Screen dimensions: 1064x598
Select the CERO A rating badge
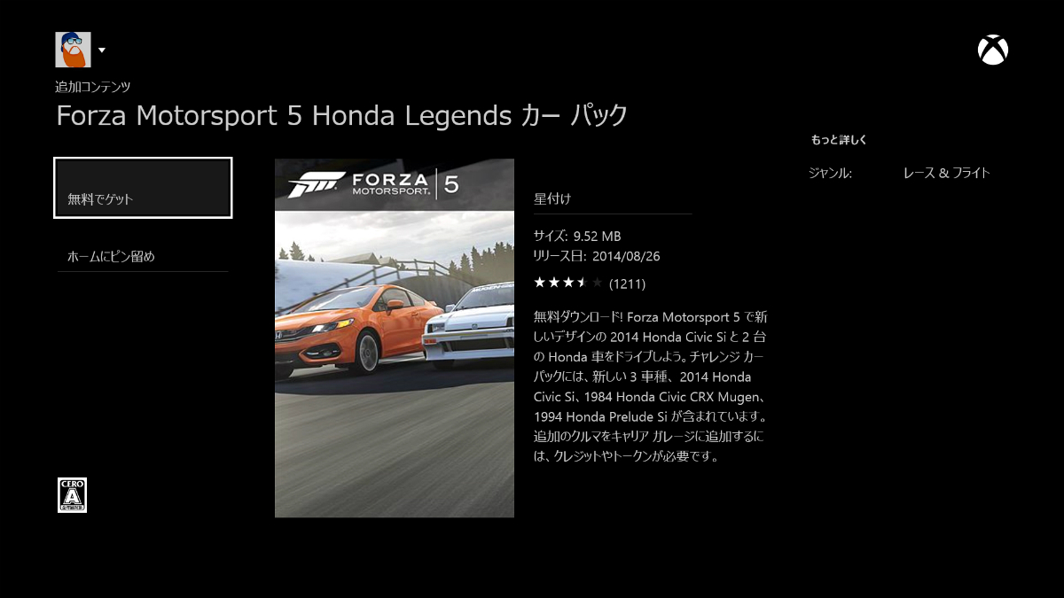click(72, 495)
